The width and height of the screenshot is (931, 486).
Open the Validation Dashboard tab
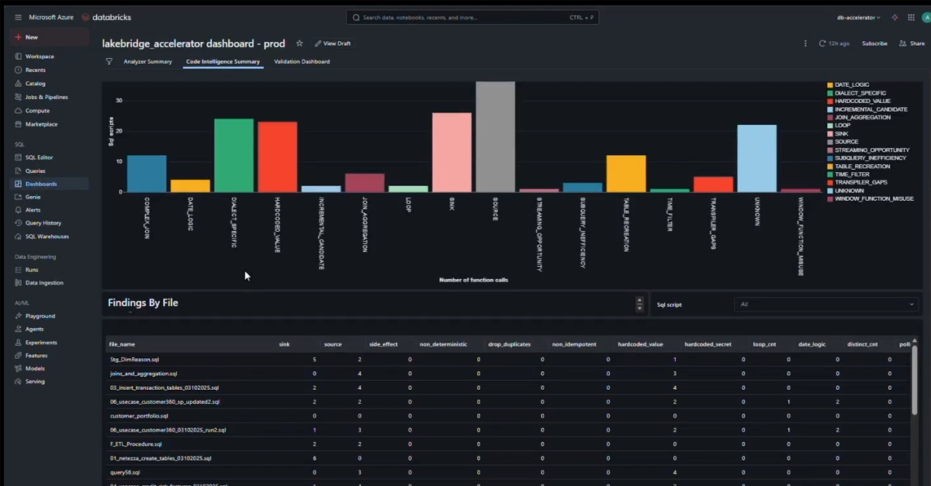pyautogui.click(x=302, y=61)
